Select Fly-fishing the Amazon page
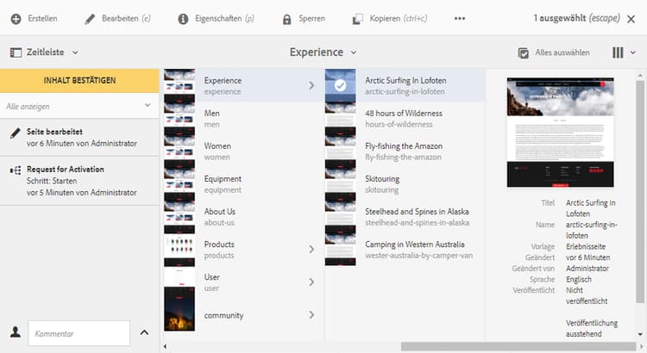 405,152
